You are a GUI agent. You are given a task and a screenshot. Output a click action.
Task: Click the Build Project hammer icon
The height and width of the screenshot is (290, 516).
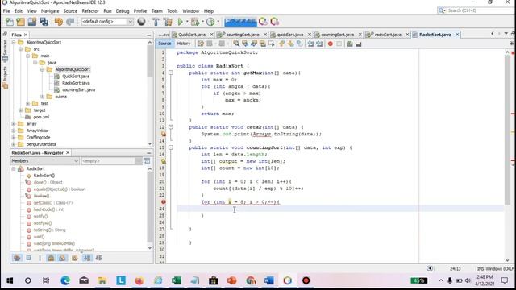[156, 22]
